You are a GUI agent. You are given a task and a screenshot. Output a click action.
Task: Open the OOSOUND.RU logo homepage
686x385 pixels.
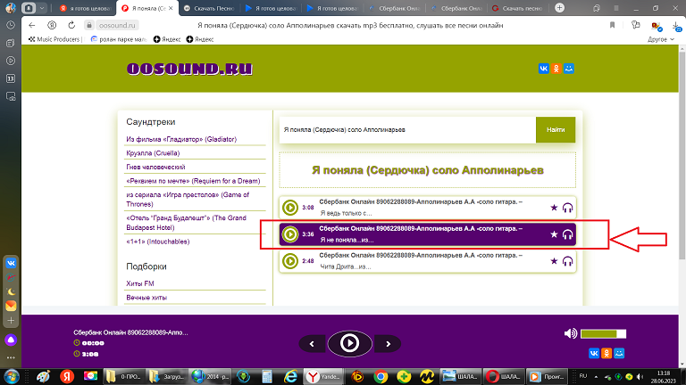click(x=189, y=69)
